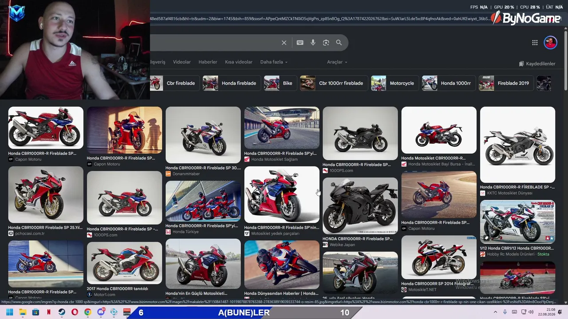Open Opera browser from taskbar
This screenshot has height=319, width=568.
(75, 312)
